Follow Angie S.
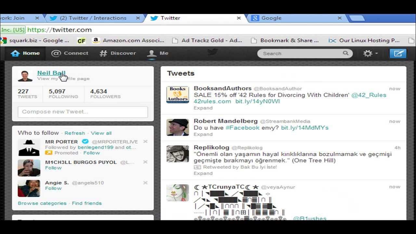 [x=53, y=188]
